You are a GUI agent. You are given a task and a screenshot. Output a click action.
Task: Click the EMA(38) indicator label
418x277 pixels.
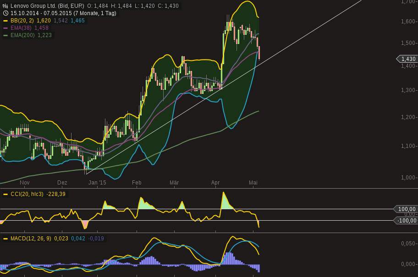point(21,28)
